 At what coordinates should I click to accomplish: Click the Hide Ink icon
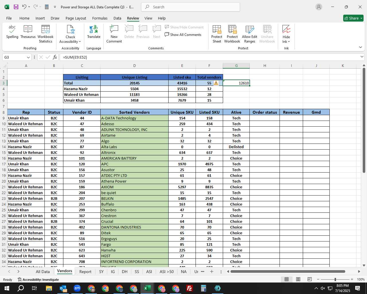tap(286, 30)
